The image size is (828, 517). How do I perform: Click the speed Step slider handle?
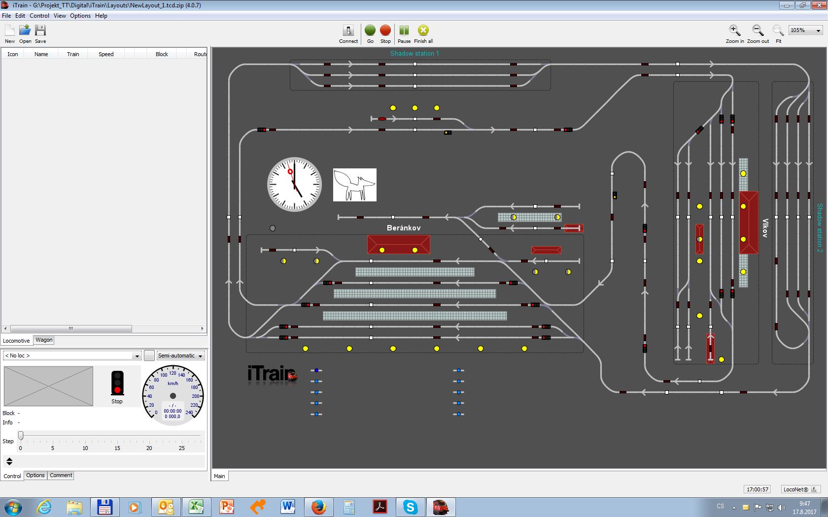(x=21, y=435)
